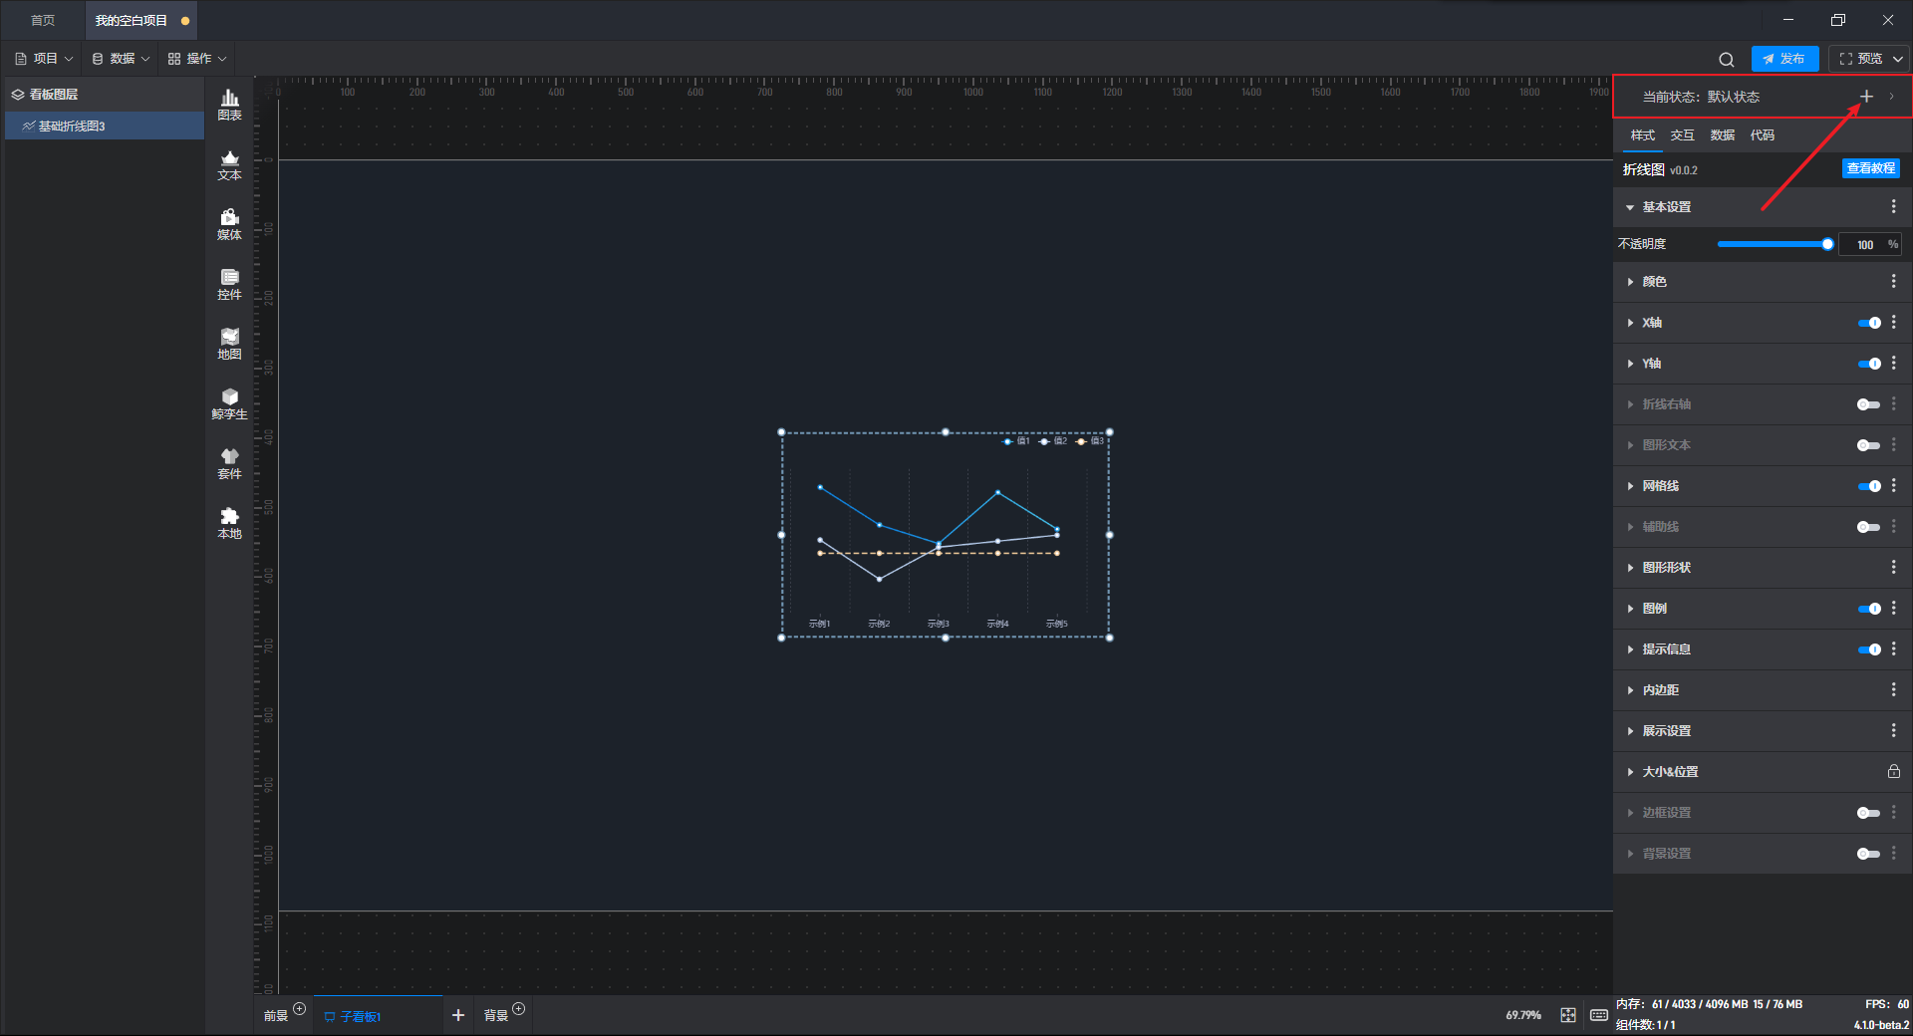This screenshot has width=1913, height=1036.
Task: Select the line chart on canvas
Action: click(x=945, y=535)
